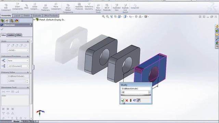Open the Display Style dropdown
The image size is (219, 123).
pyautogui.click(x=126, y=17)
